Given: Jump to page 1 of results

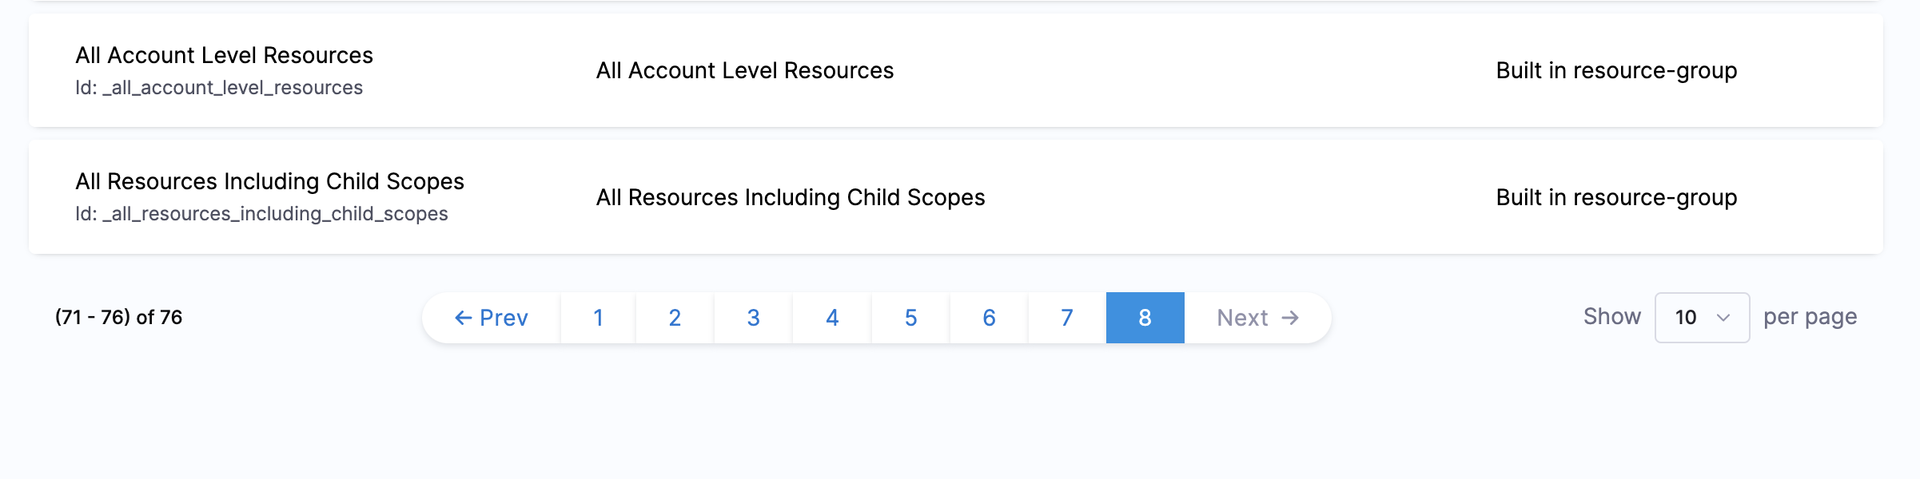Looking at the screenshot, I should 598,318.
